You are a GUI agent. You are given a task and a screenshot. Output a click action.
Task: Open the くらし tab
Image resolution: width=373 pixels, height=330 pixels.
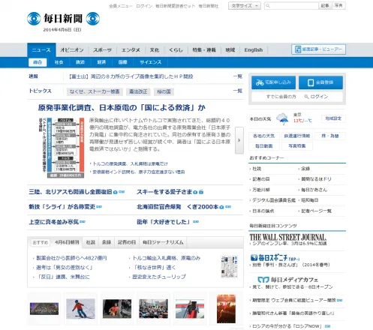[x=176, y=50]
